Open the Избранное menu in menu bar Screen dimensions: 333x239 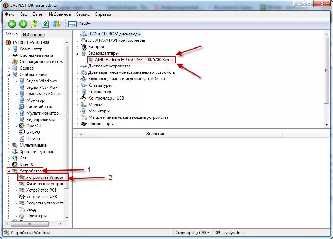(x=60, y=14)
